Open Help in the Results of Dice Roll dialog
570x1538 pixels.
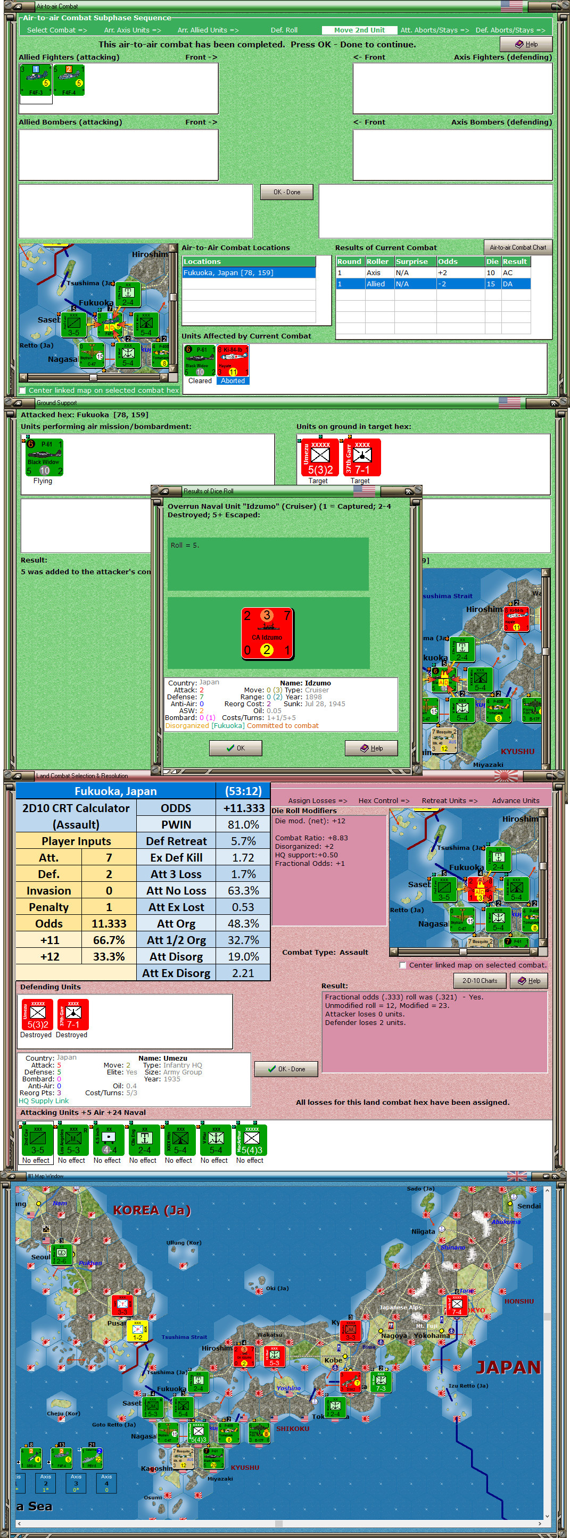point(371,748)
